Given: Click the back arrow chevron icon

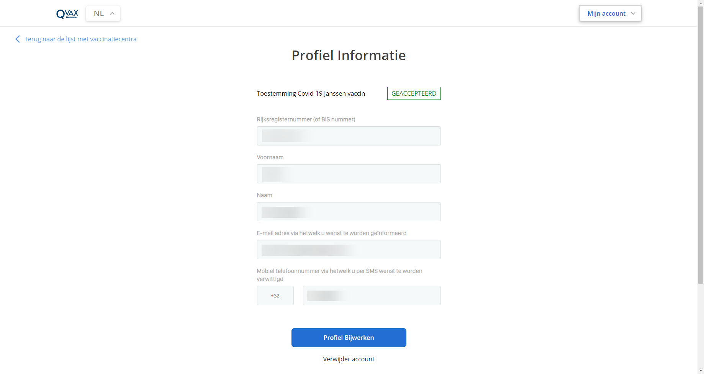Looking at the screenshot, I should (x=18, y=39).
